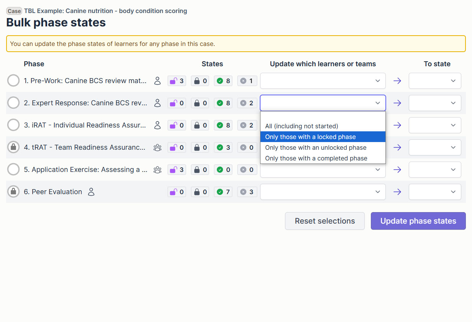472x322 pixels.
Task: Expand learners dropdown for Peer Evaluation
Action: pyautogui.click(x=323, y=192)
